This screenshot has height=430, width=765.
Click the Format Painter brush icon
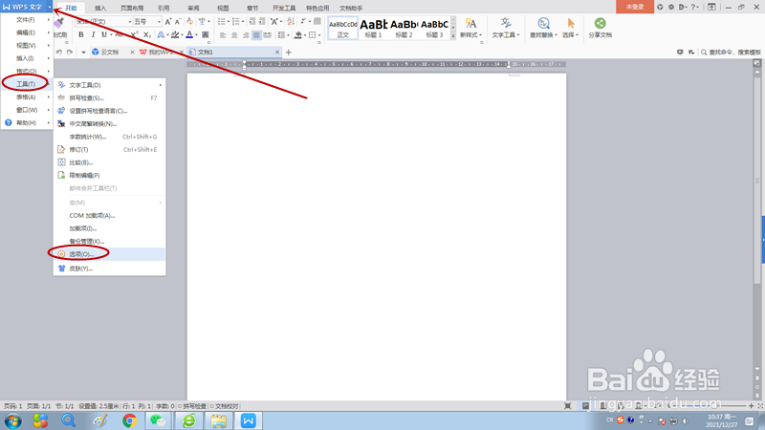click(x=59, y=23)
